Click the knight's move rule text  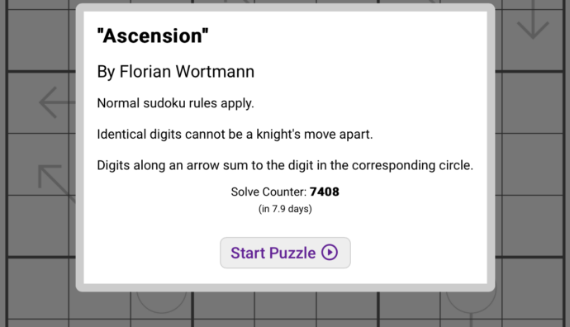235,135
